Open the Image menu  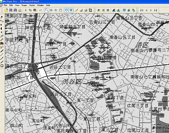click(24, 5)
